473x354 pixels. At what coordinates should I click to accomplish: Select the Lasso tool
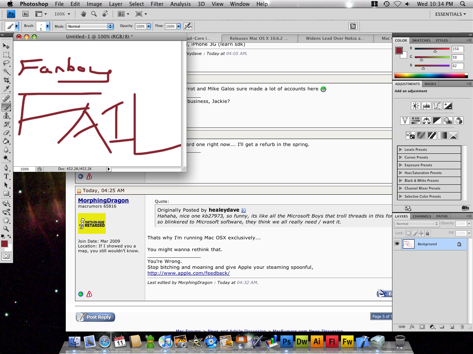pyautogui.click(x=6, y=63)
